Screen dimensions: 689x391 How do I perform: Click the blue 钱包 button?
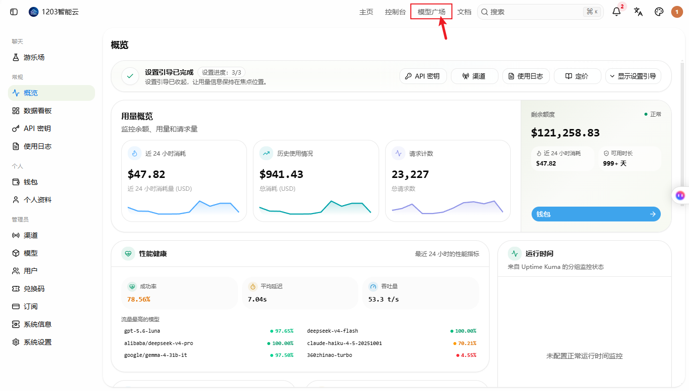pos(596,214)
